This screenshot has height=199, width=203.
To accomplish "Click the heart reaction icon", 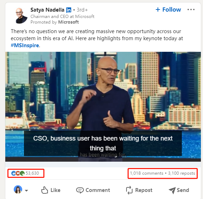I will click(x=18, y=173).
